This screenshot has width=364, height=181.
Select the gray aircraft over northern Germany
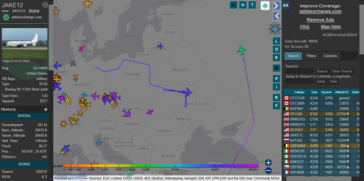[73, 63]
